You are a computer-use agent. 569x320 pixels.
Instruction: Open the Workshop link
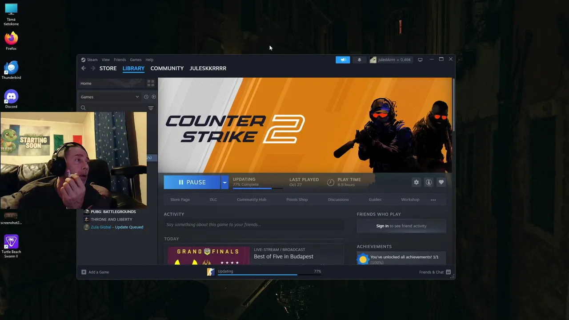(x=410, y=200)
